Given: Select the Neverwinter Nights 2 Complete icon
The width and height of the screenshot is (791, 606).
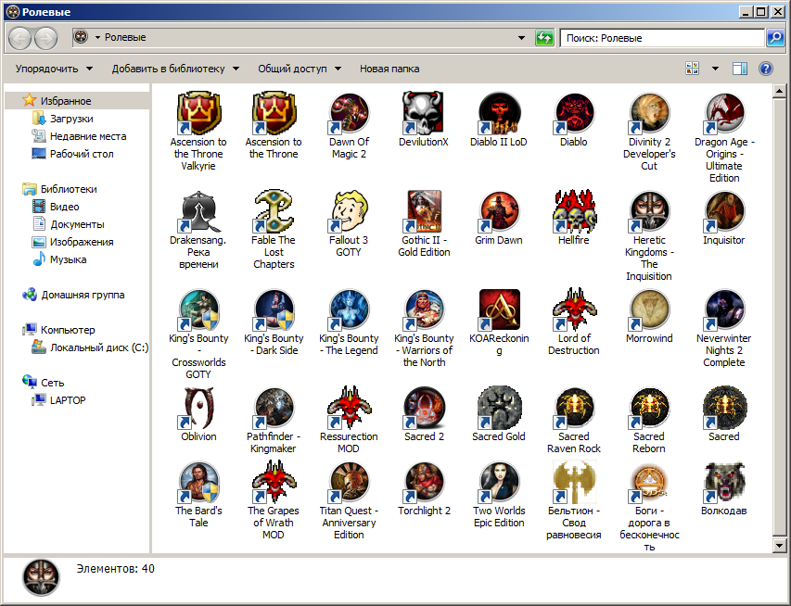Looking at the screenshot, I should [724, 309].
